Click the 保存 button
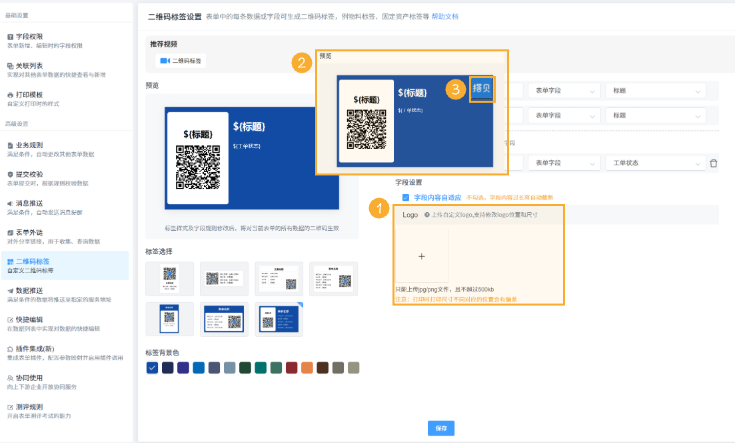Image resolution: width=735 pixels, height=443 pixels. [x=441, y=428]
